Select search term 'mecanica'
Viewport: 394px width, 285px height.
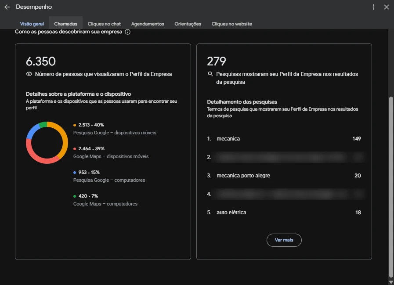pos(228,139)
